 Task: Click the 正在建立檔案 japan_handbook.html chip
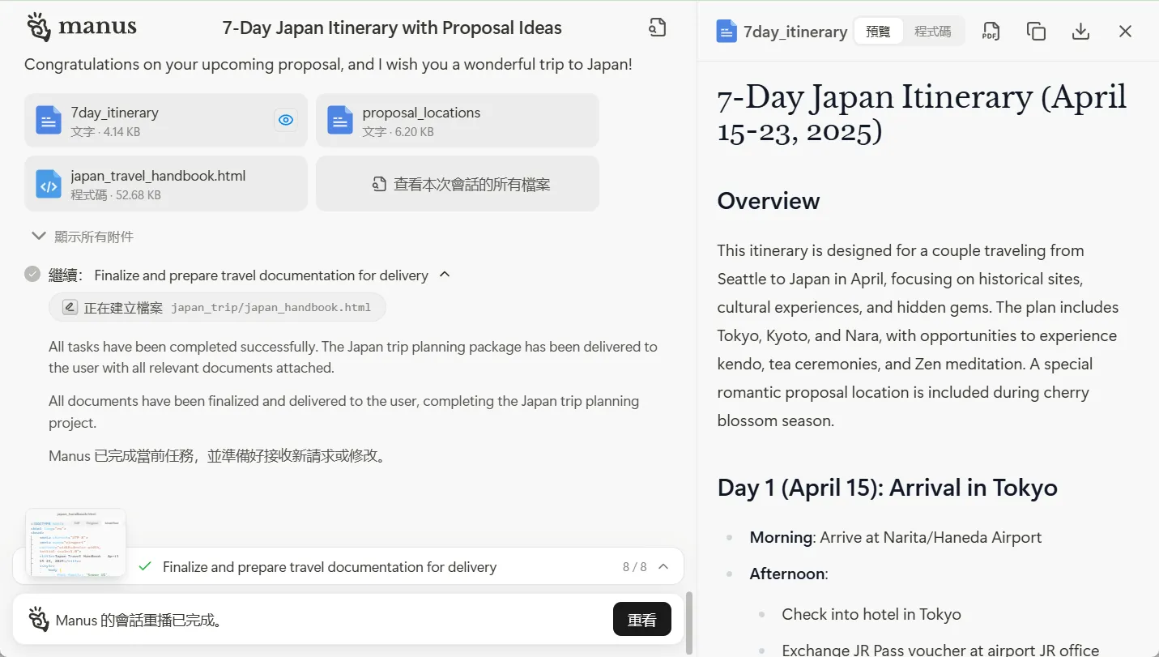click(x=217, y=308)
